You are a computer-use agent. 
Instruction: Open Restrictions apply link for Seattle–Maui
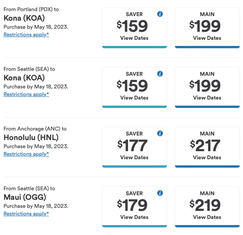(x=26, y=214)
